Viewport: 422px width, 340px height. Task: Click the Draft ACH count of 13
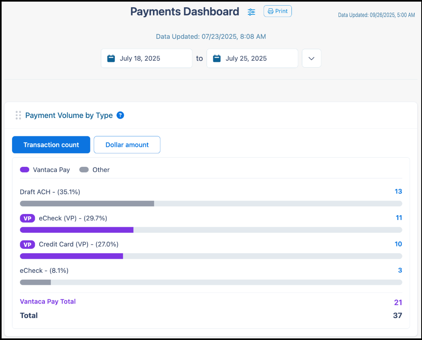(x=398, y=191)
